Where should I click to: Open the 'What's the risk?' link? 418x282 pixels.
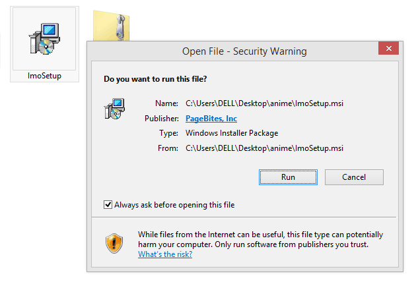click(165, 254)
